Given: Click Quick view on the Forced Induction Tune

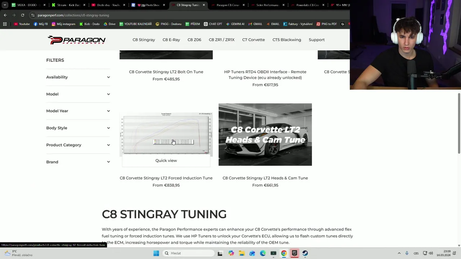Looking at the screenshot, I should [x=166, y=161].
